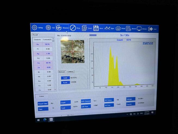Open the Record log icon
The height and width of the screenshot is (134, 178).
click(x=128, y=29)
